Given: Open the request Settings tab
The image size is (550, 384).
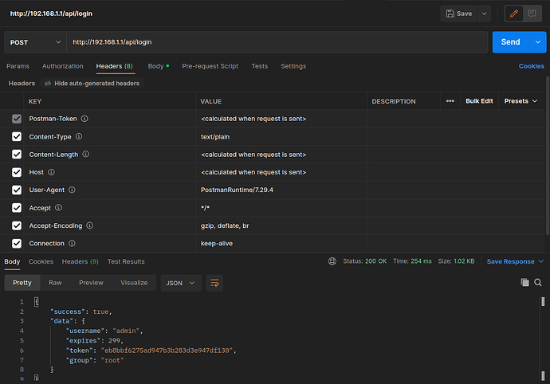Looking at the screenshot, I should [x=293, y=66].
